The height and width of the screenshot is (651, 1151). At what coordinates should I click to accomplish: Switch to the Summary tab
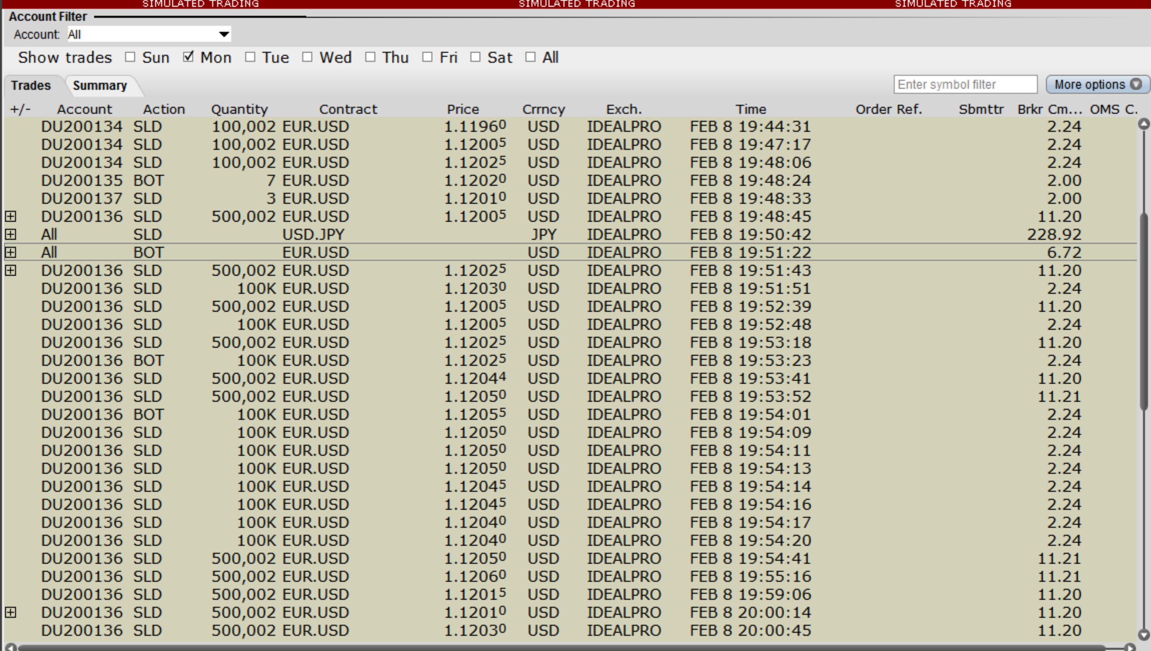pyautogui.click(x=100, y=86)
